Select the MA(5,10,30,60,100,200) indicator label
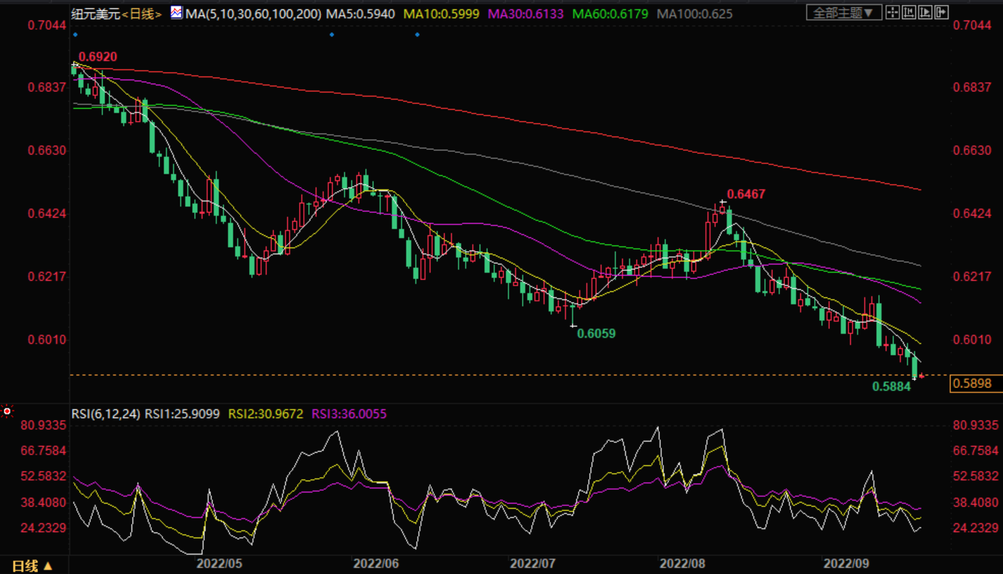 [253, 14]
